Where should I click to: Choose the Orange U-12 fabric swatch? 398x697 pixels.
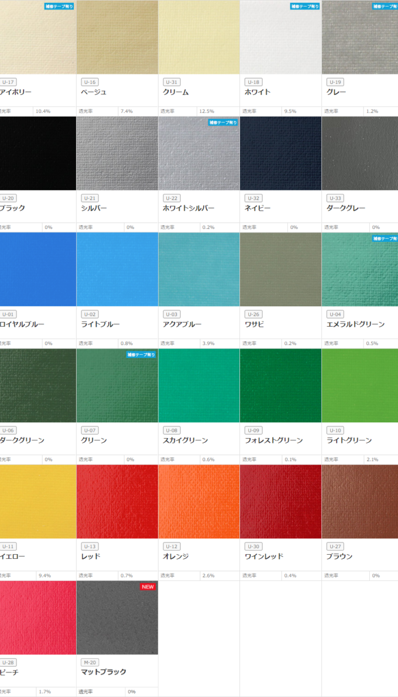pos(198,501)
